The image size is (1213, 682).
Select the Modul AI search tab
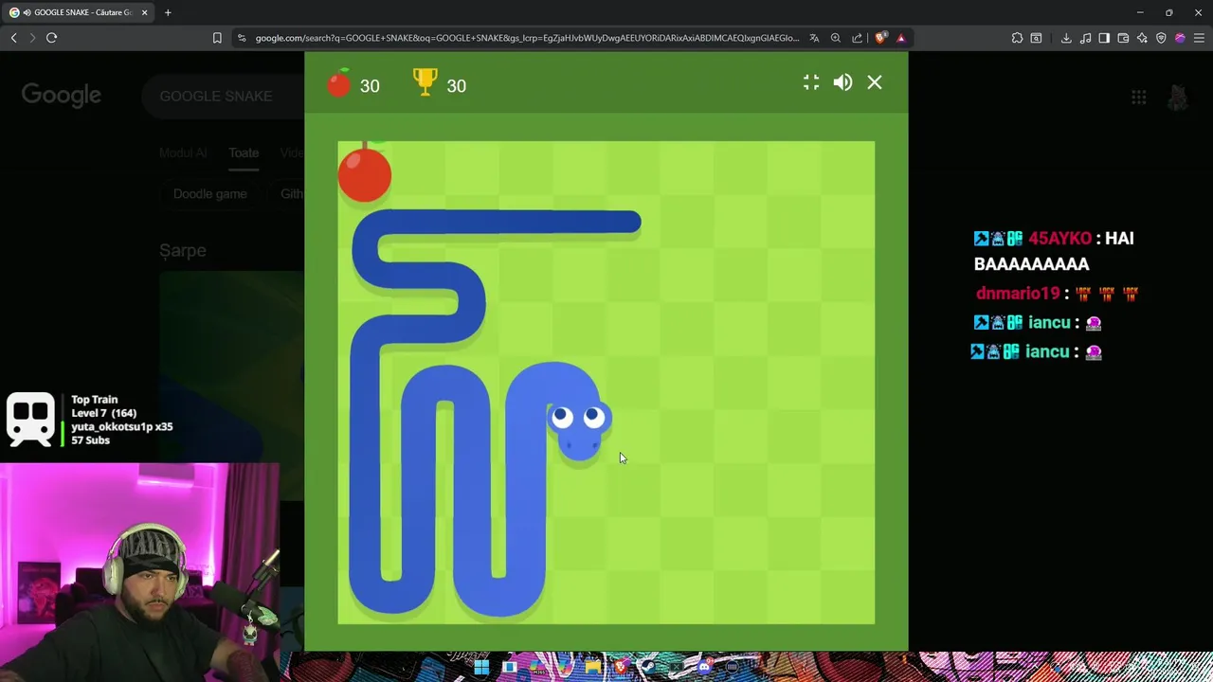[183, 153]
